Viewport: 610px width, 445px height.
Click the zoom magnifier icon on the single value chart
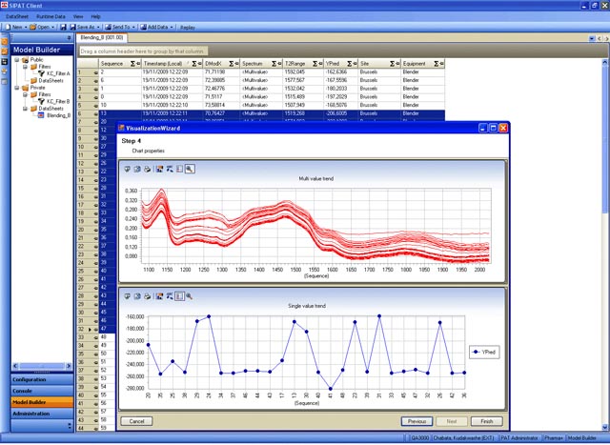click(190, 296)
